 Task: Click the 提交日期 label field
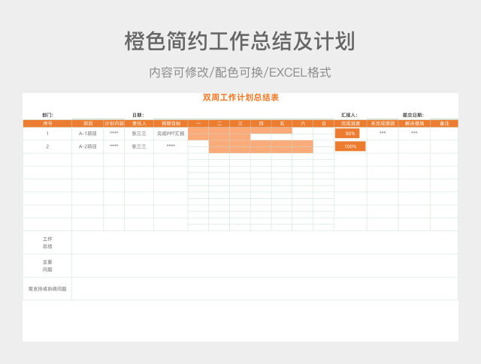(x=413, y=115)
